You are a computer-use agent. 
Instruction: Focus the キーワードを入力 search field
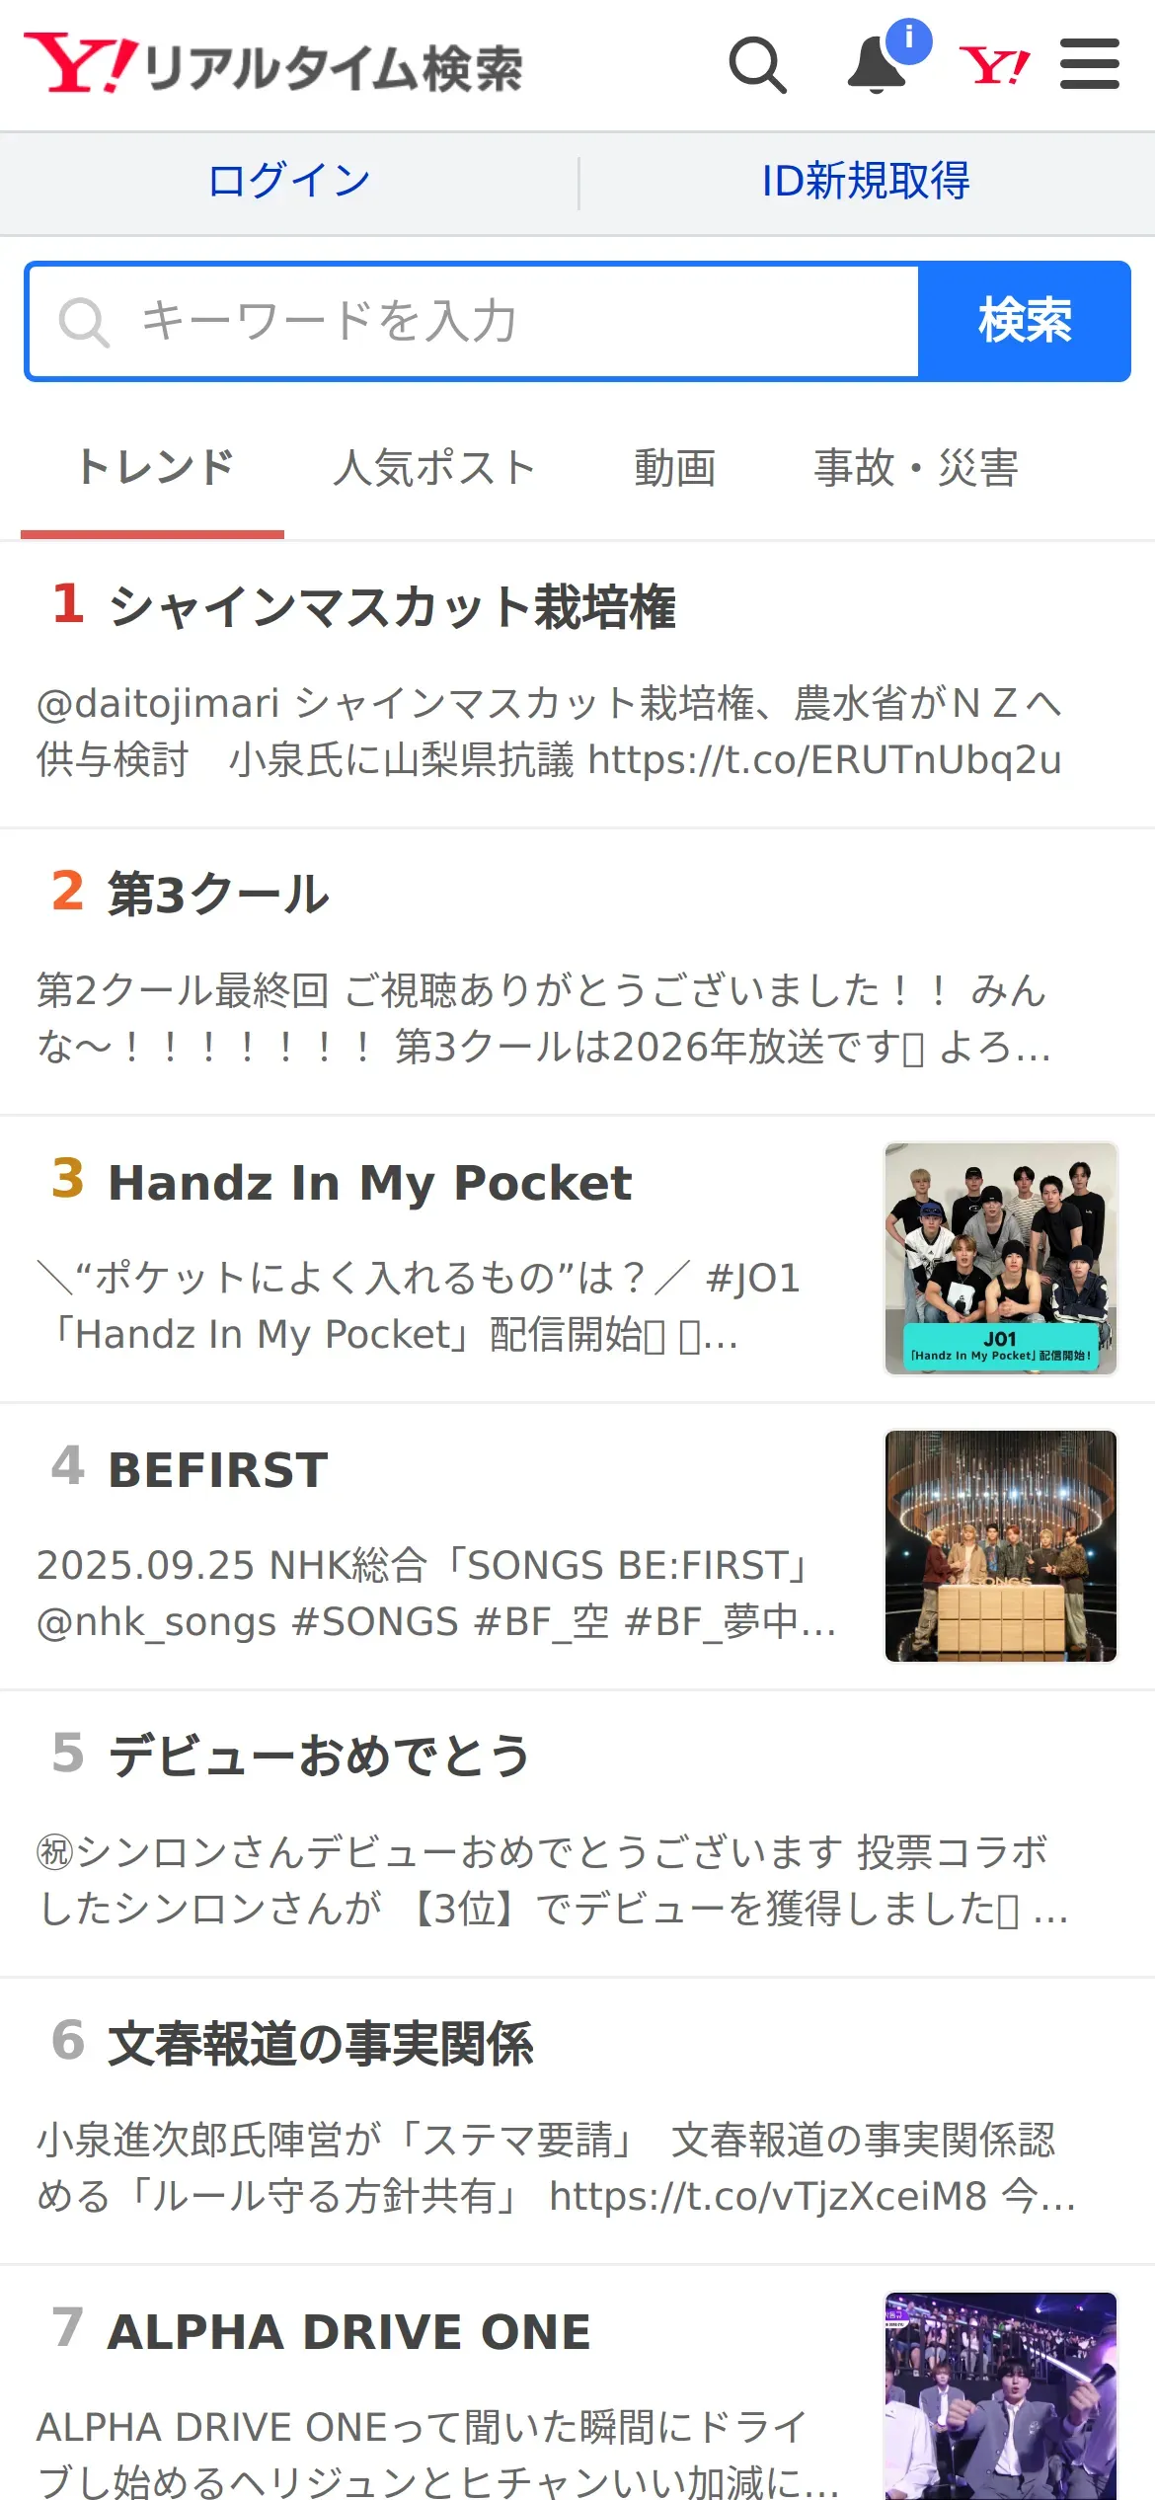tap(474, 322)
